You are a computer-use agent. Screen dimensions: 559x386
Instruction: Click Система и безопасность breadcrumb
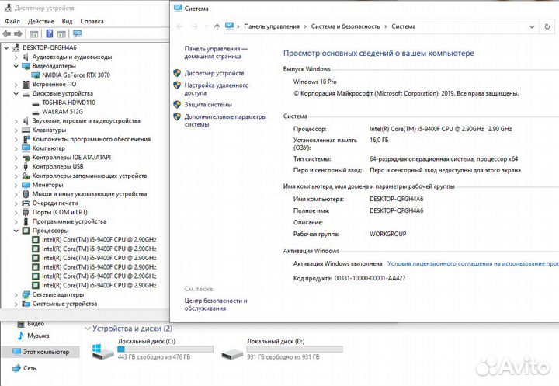(345, 26)
